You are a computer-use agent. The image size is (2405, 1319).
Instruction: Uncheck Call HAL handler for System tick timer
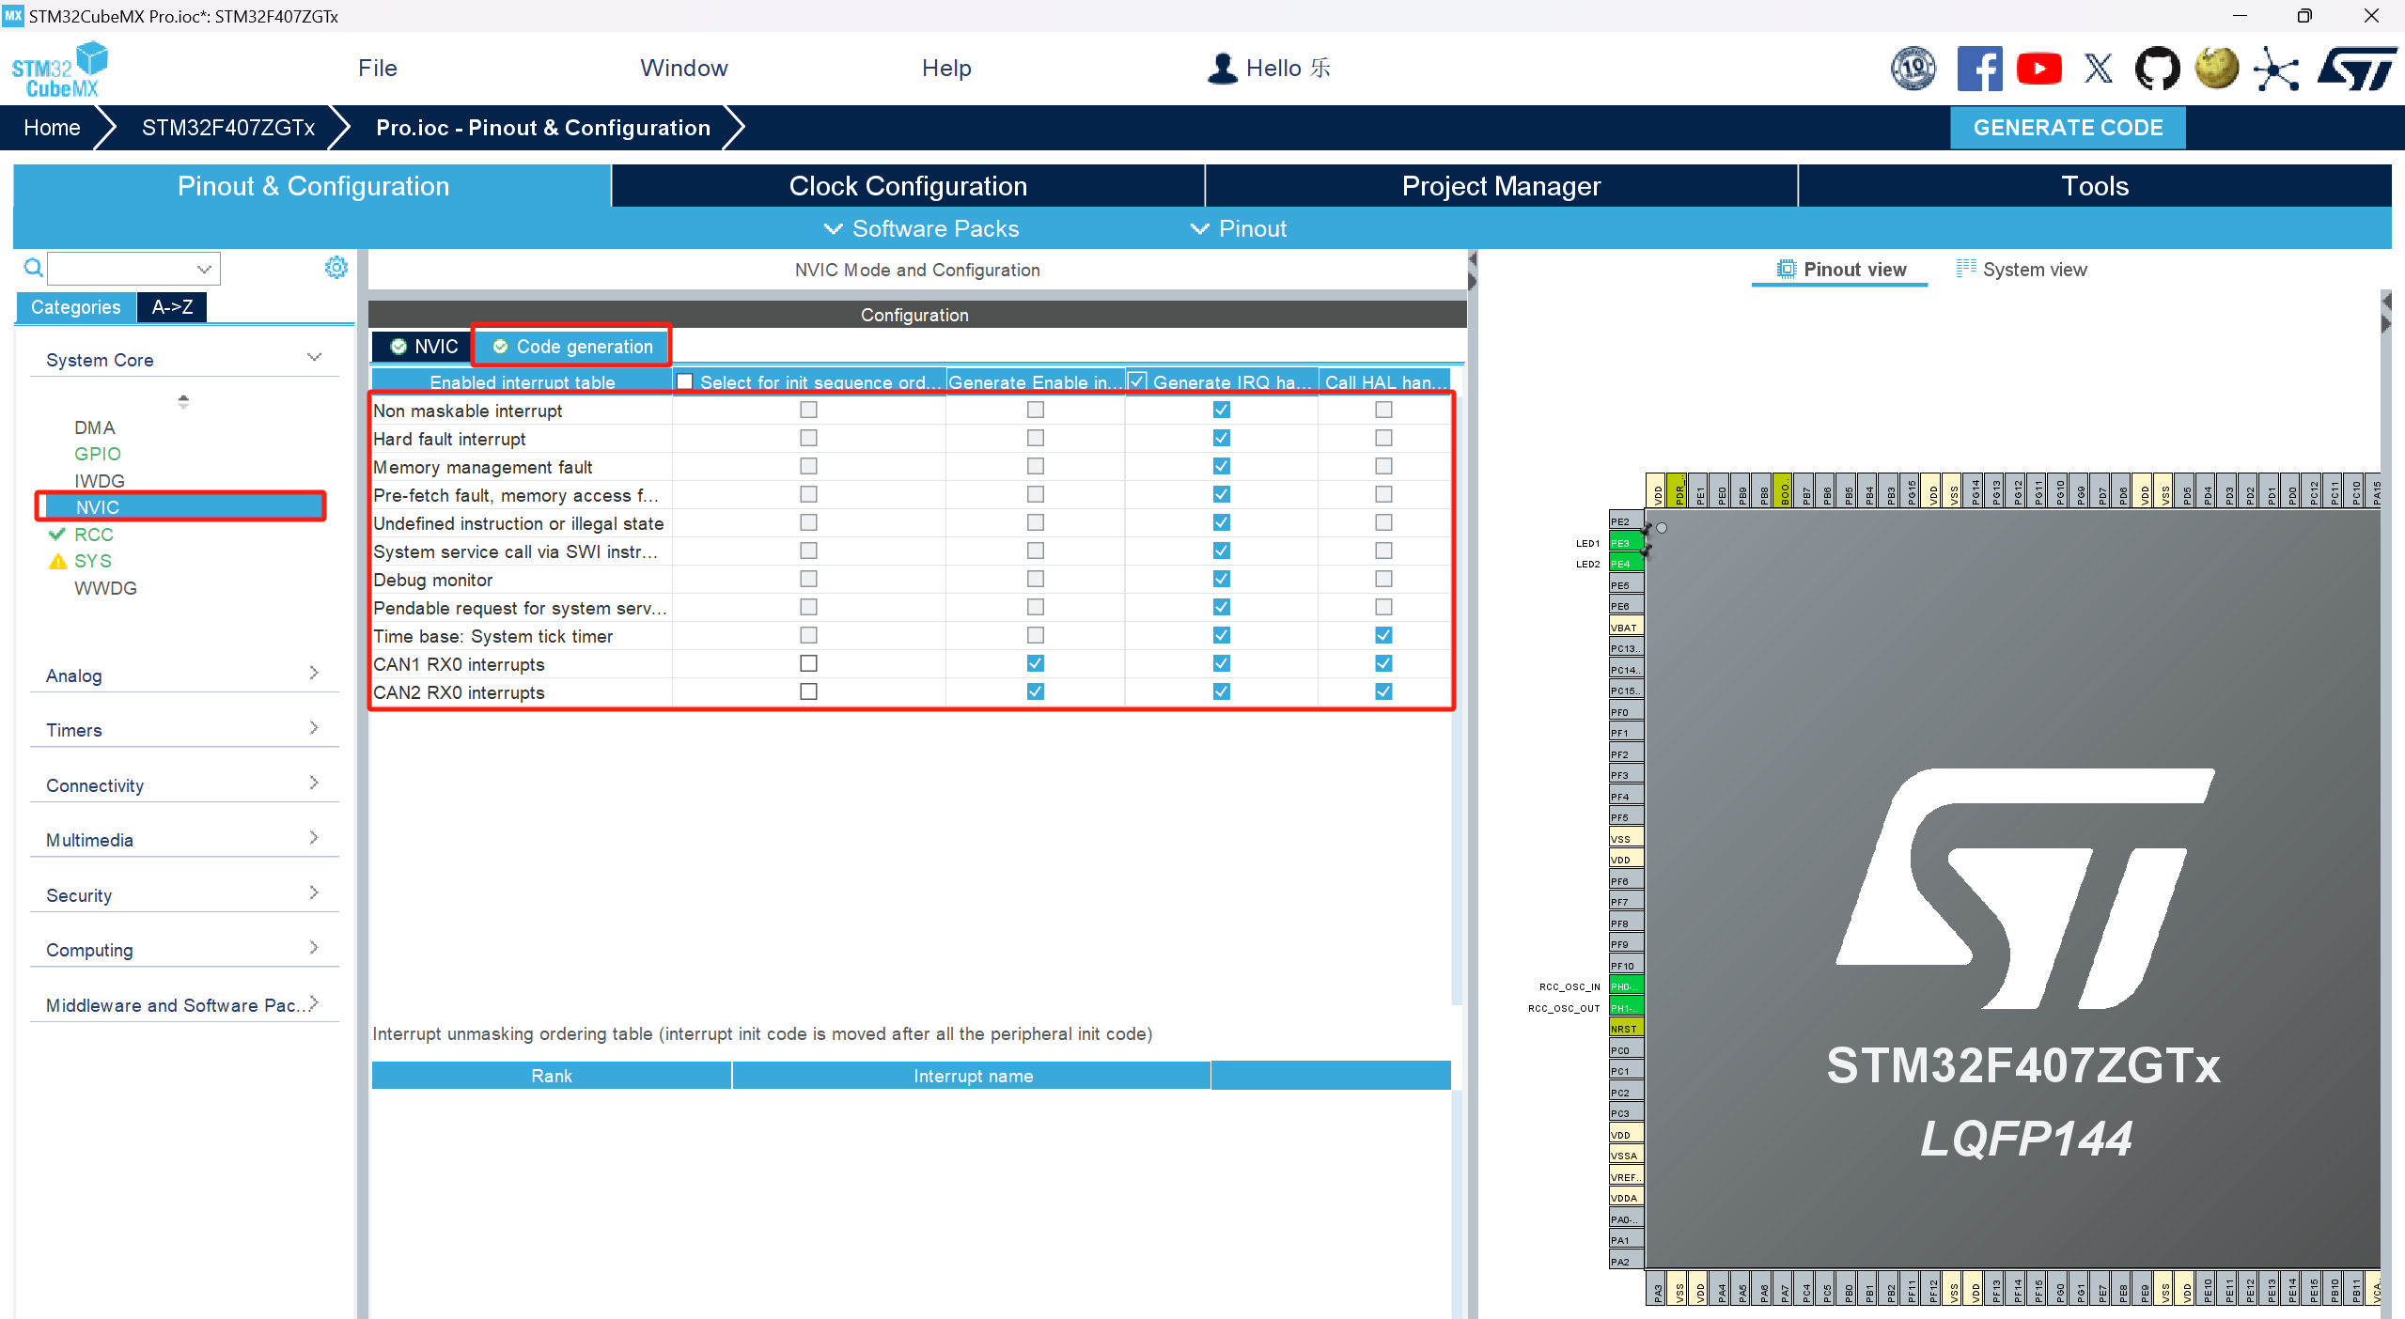[x=1383, y=635]
